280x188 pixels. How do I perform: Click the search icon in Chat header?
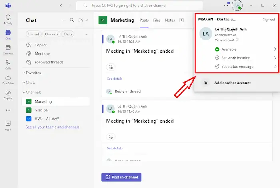[72, 20]
